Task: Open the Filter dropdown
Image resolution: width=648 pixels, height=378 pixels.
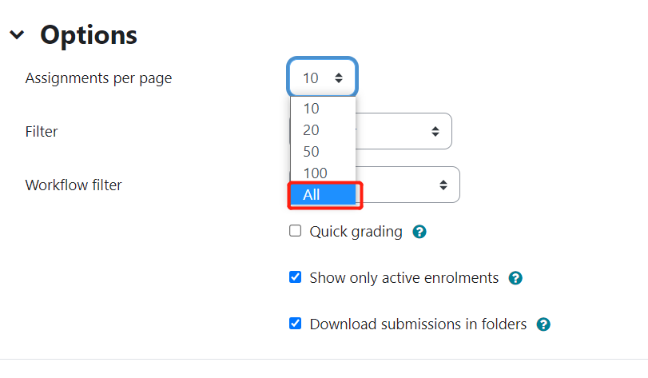Action: [404, 131]
